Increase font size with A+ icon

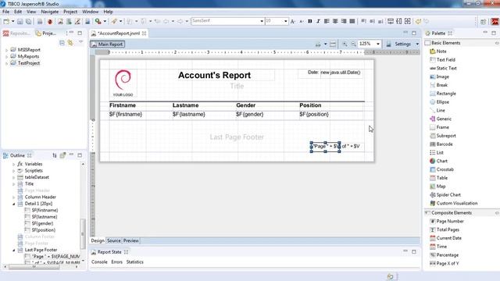pyautogui.click(x=293, y=21)
